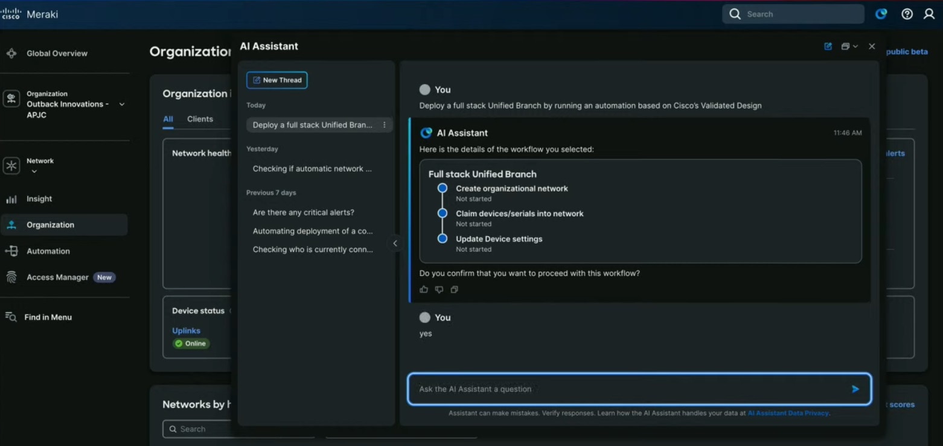Click the Ask the AI Assistant input field

point(628,389)
